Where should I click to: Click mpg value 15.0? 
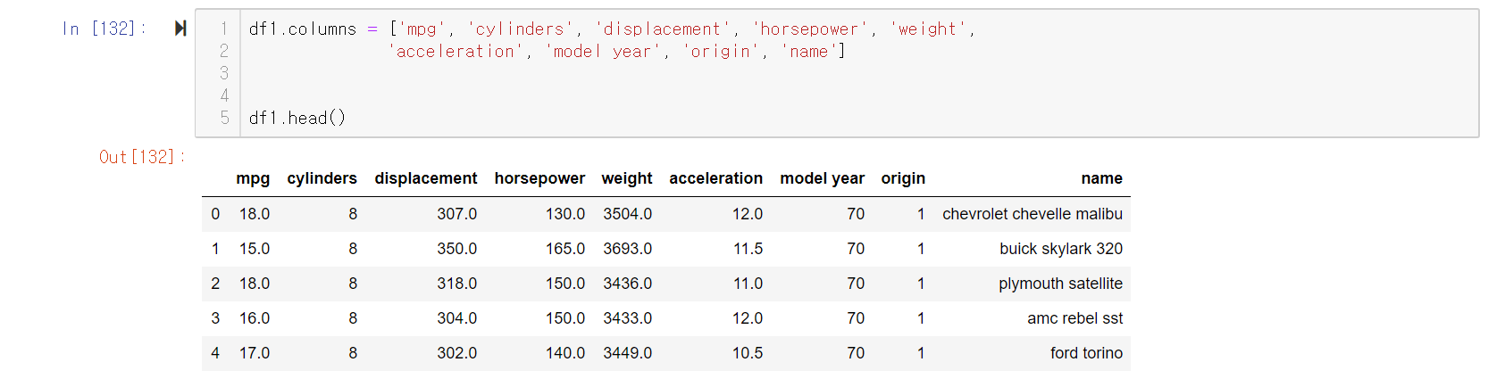255,249
